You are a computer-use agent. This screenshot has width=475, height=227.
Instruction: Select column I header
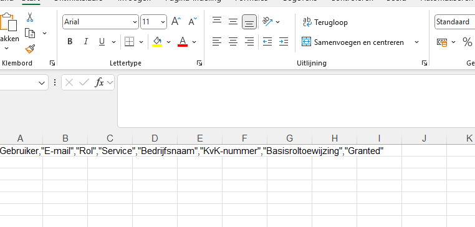pyautogui.click(x=379, y=138)
